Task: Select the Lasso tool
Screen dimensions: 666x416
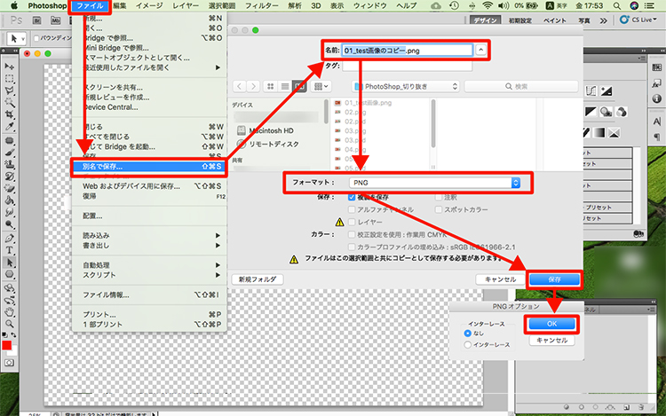Action: (10, 90)
